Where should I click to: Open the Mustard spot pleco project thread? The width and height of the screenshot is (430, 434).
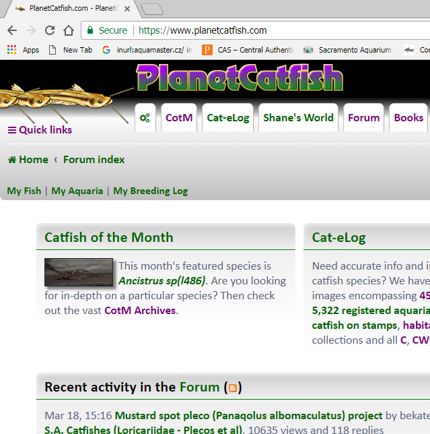249,416
